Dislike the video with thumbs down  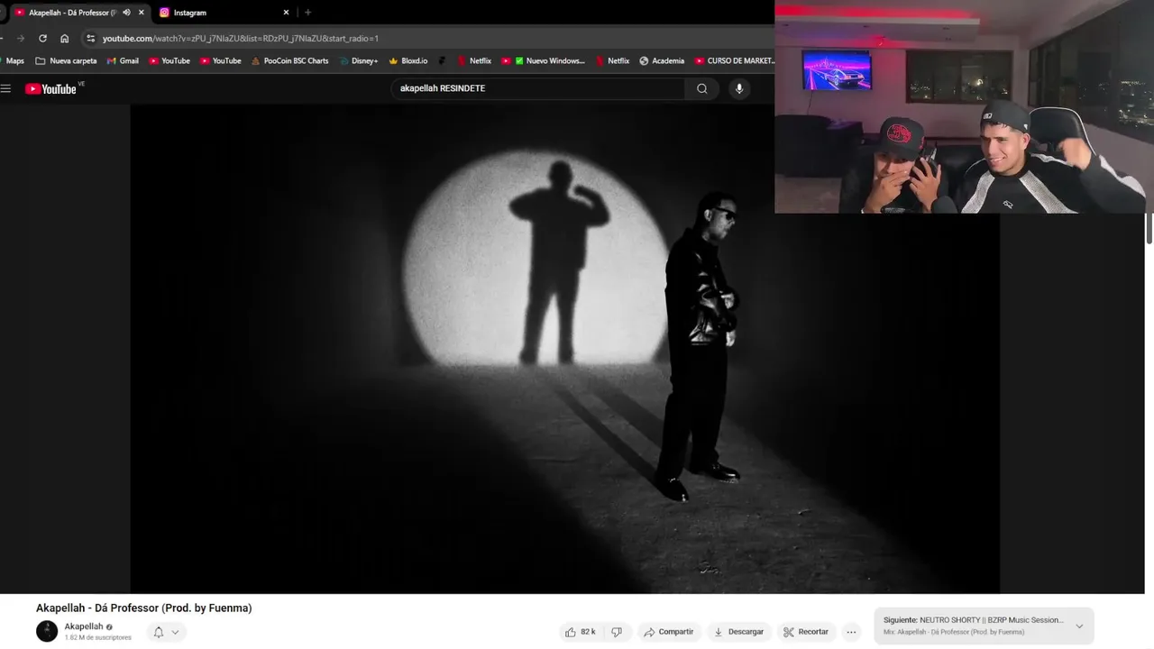click(x=617, y=632)
